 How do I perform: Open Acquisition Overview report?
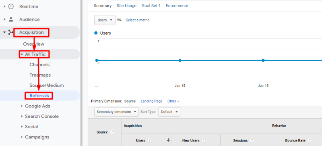click(x=34, y=44)
